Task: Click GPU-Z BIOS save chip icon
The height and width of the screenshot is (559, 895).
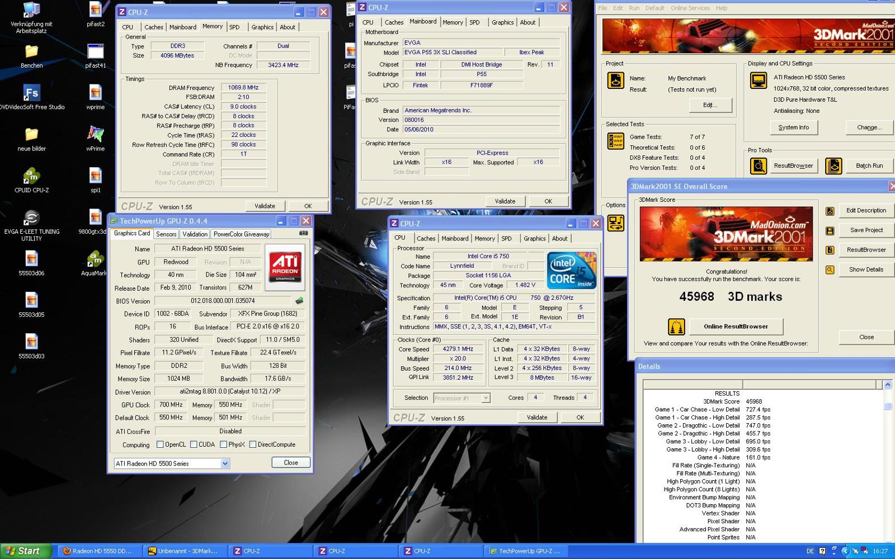Action: click(x=299, y=301)
